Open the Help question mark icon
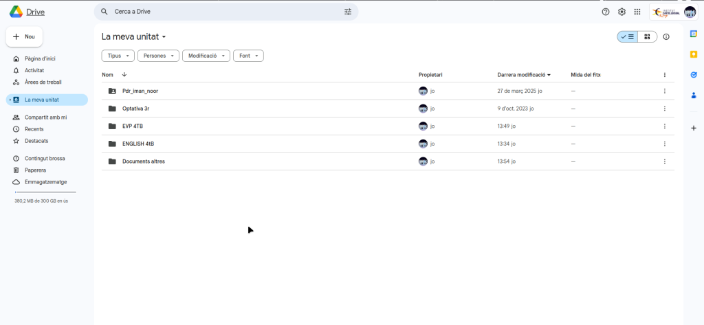The height and width of the screenshot is (325, 704). pyautogui.click(x=606, y=12)
